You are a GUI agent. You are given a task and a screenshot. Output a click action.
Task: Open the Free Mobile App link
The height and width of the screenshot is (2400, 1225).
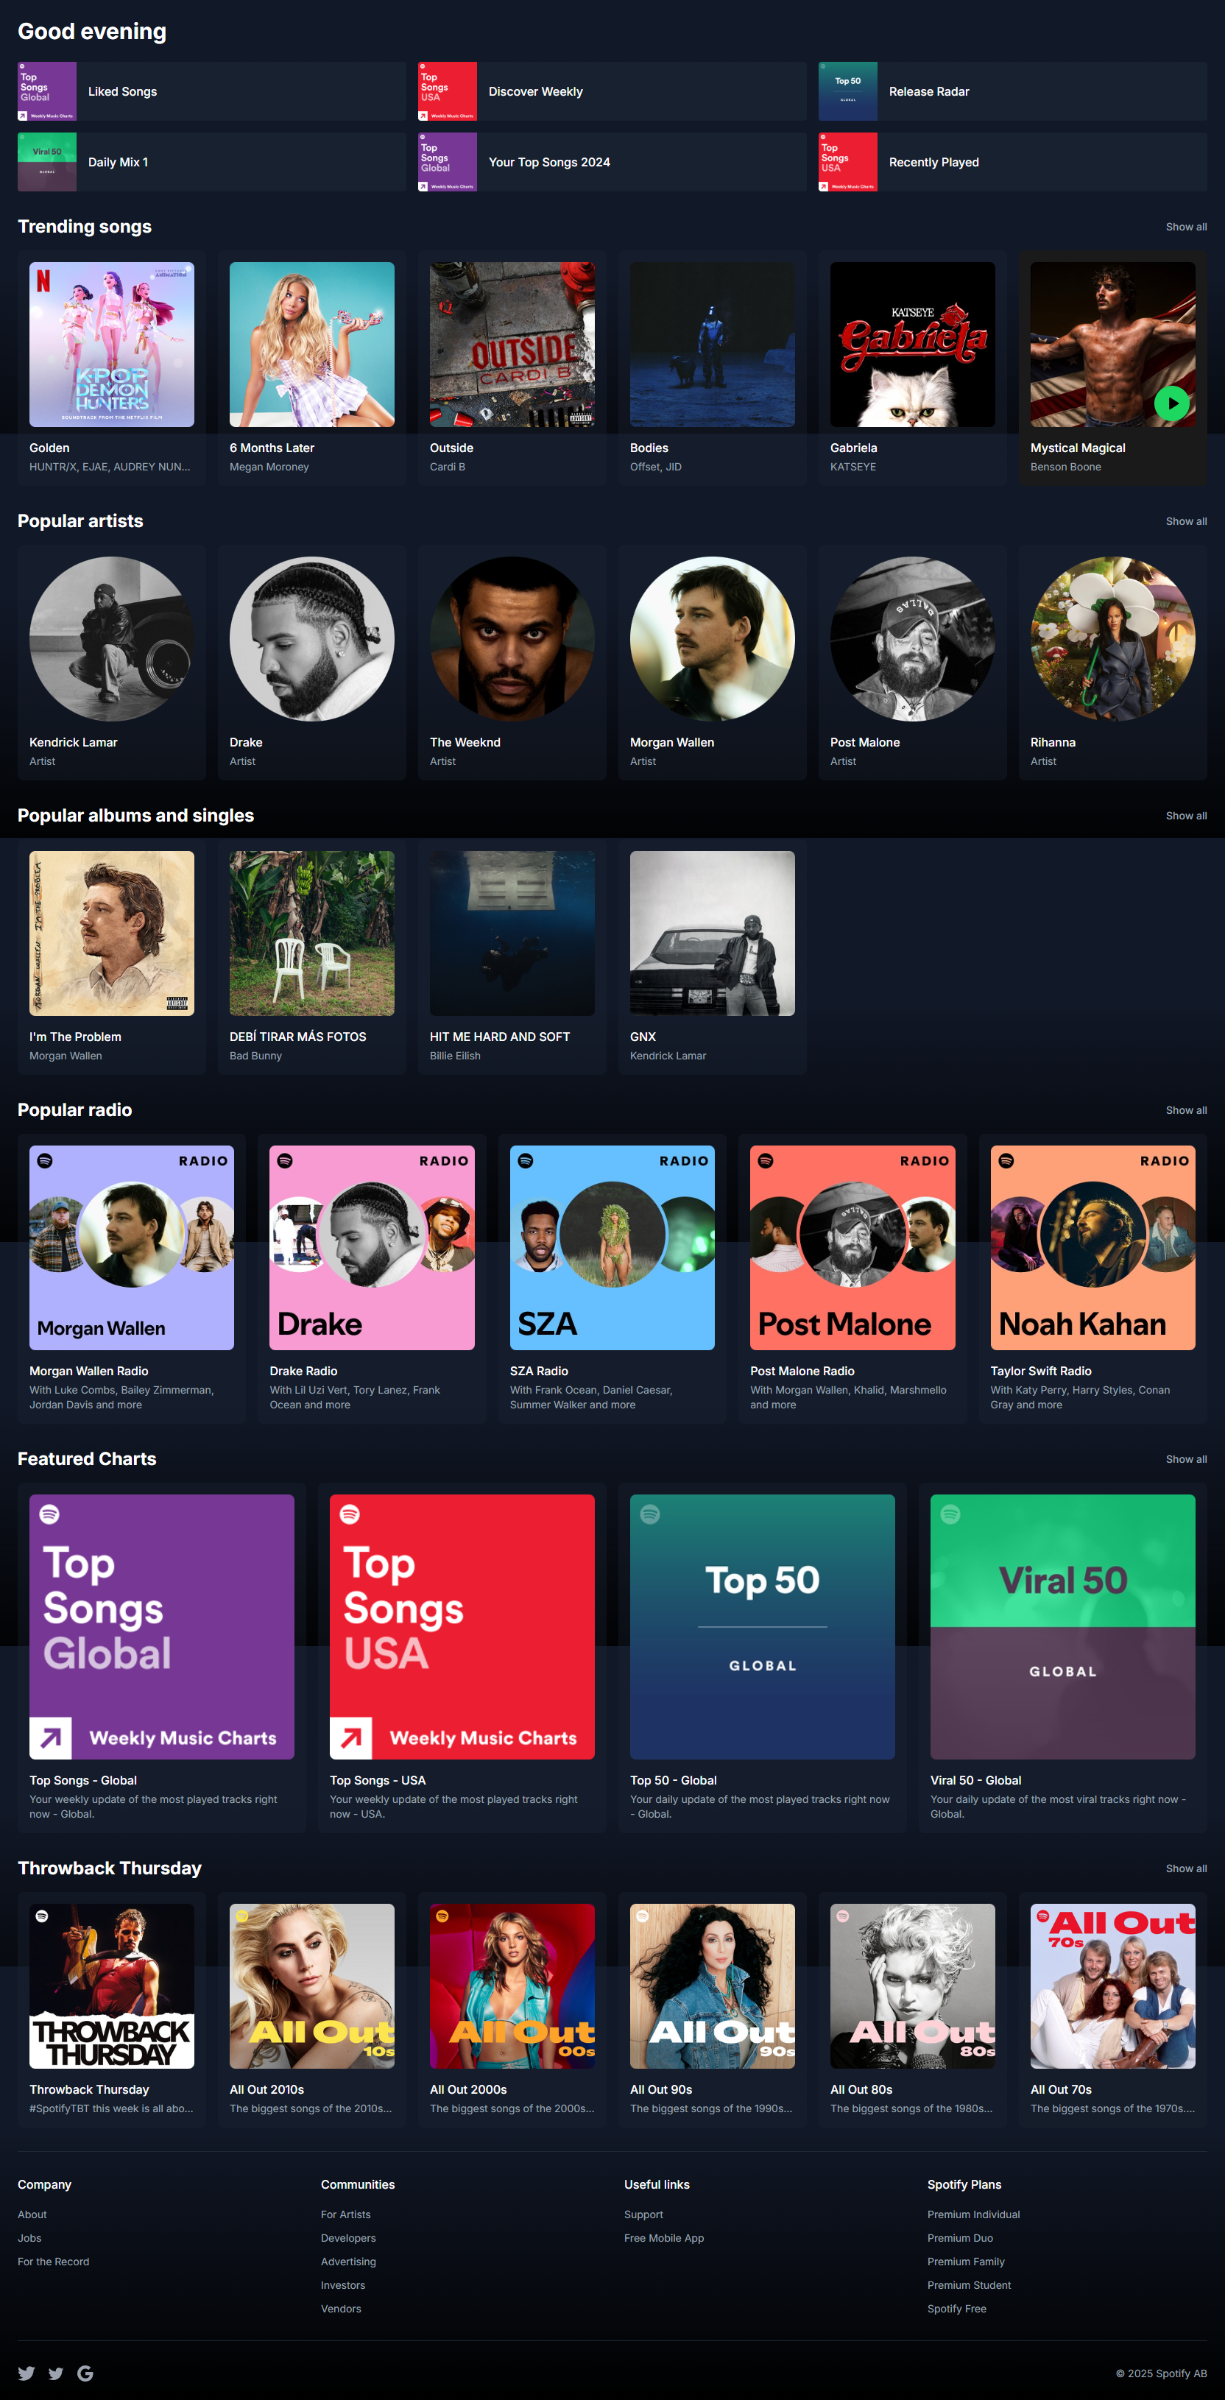click(x=664, y=2238)
